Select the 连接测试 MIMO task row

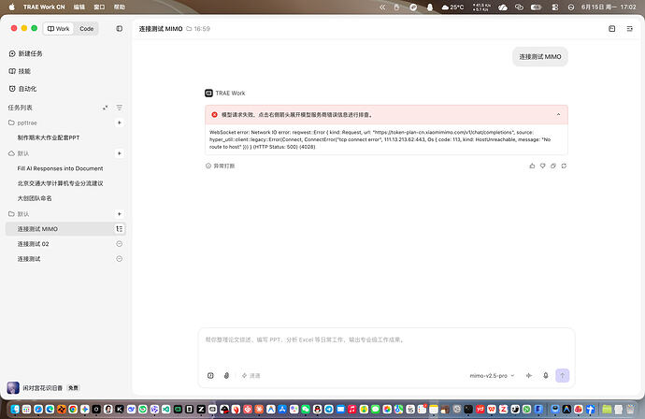(65, 229)
